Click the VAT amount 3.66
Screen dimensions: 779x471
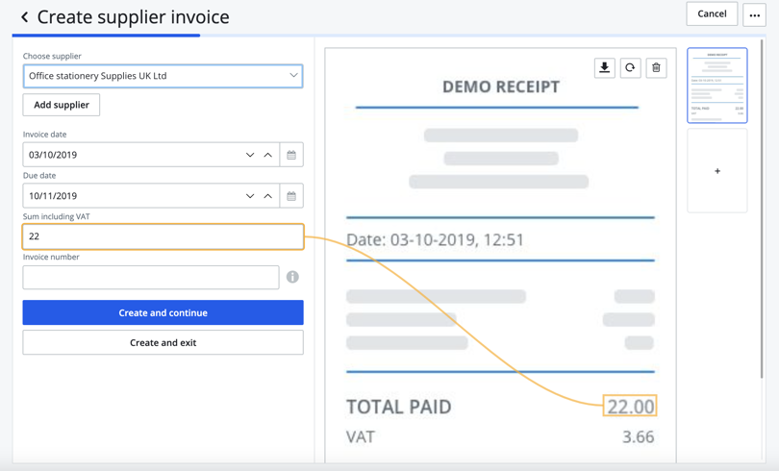pyautogui.click(x=639, y=437)
